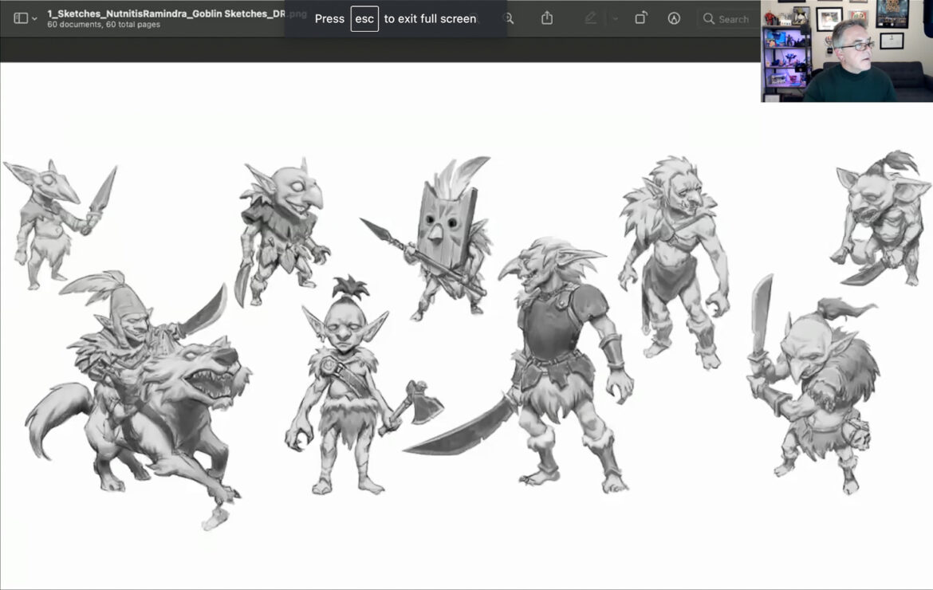Click the esc button in the fullscreen banner
The image size is (933, 590).
[365, 18]
